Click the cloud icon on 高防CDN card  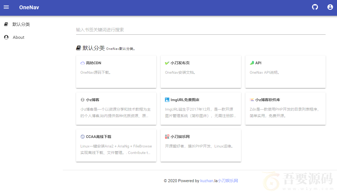click(x=83, y=63)
